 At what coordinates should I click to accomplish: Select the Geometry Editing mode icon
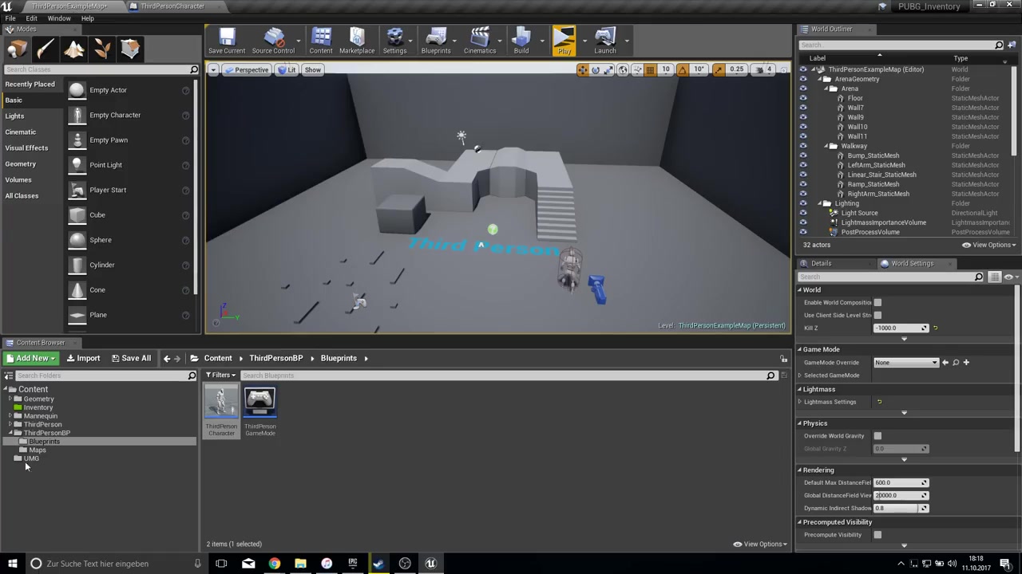click(130, 49)
